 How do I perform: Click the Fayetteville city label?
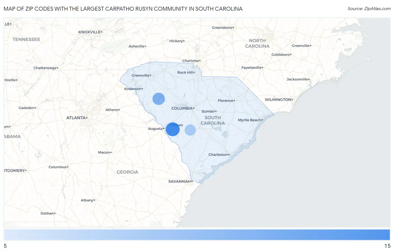(251, 68)
